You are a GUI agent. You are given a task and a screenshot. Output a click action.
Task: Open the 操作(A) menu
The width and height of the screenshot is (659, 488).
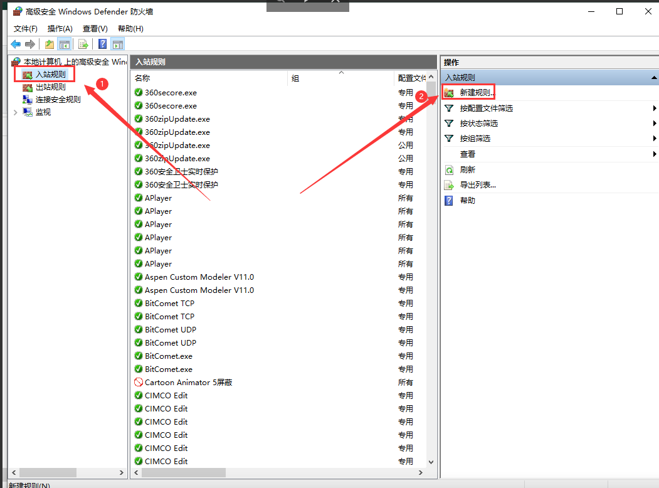60,29
